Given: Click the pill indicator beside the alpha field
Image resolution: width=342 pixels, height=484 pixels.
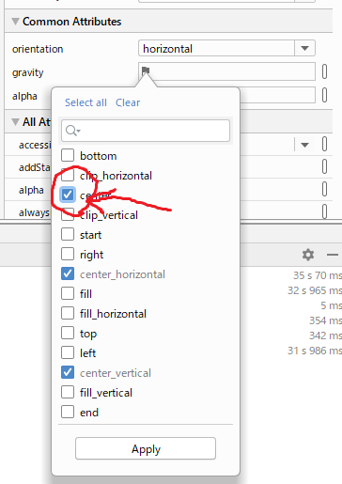Looking at the screenshot, I should tap(324, 95).
